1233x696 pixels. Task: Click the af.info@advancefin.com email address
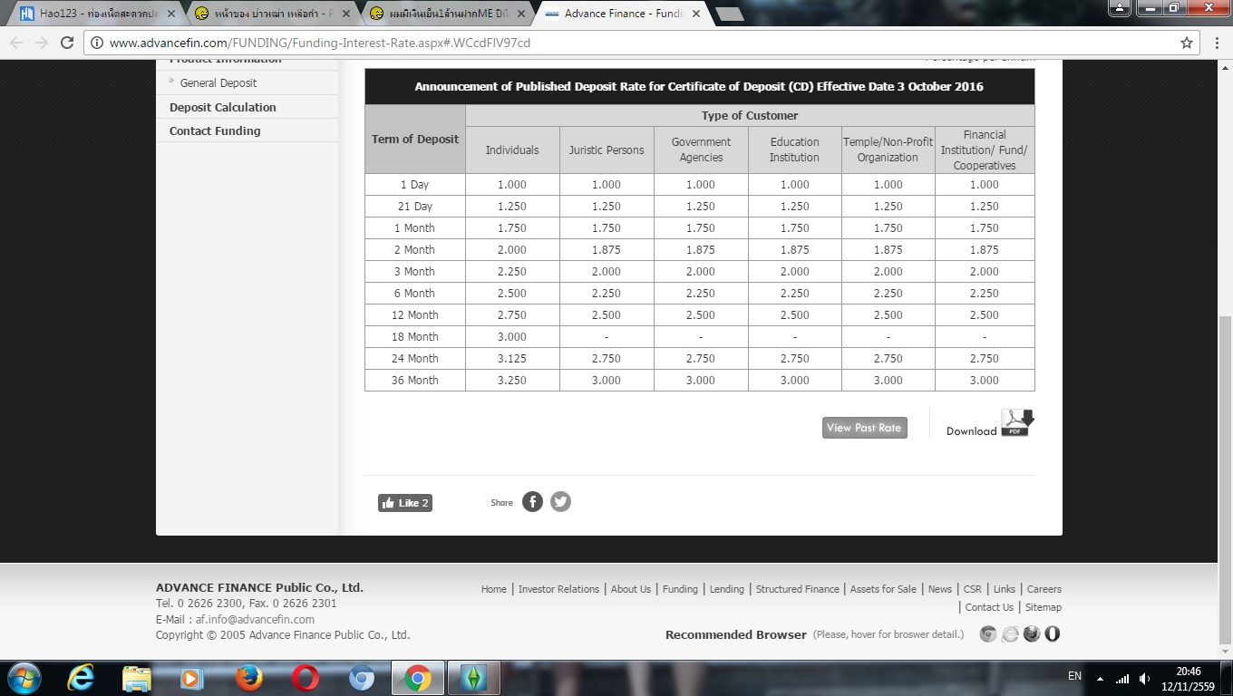pos(255,619)
